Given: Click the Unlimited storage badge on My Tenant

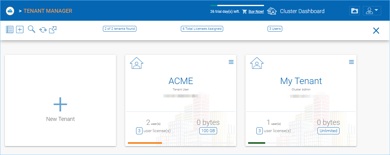Looking at the screenshot, I should click(329, 131).
